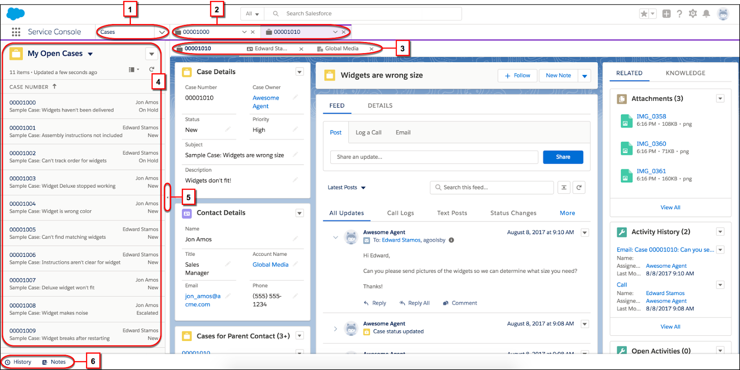Filter feed by Text Posts
This screenshot has width=740, height=370.
[452, 213]
